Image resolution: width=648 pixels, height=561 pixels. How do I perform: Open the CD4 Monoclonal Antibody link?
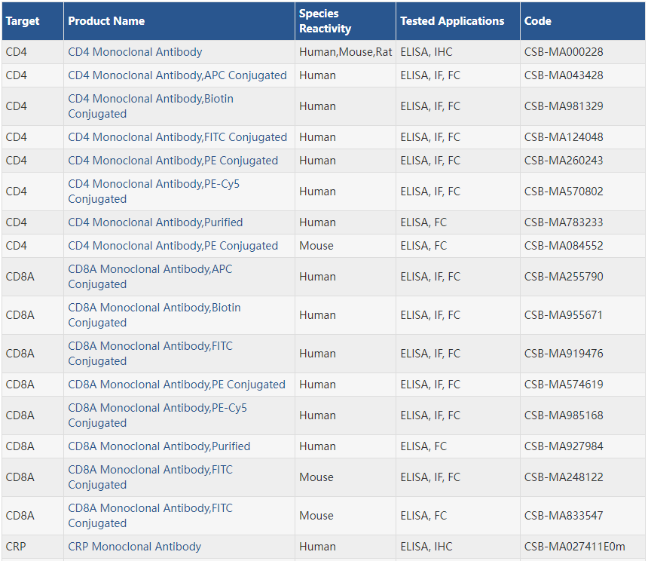coord(135,52)
